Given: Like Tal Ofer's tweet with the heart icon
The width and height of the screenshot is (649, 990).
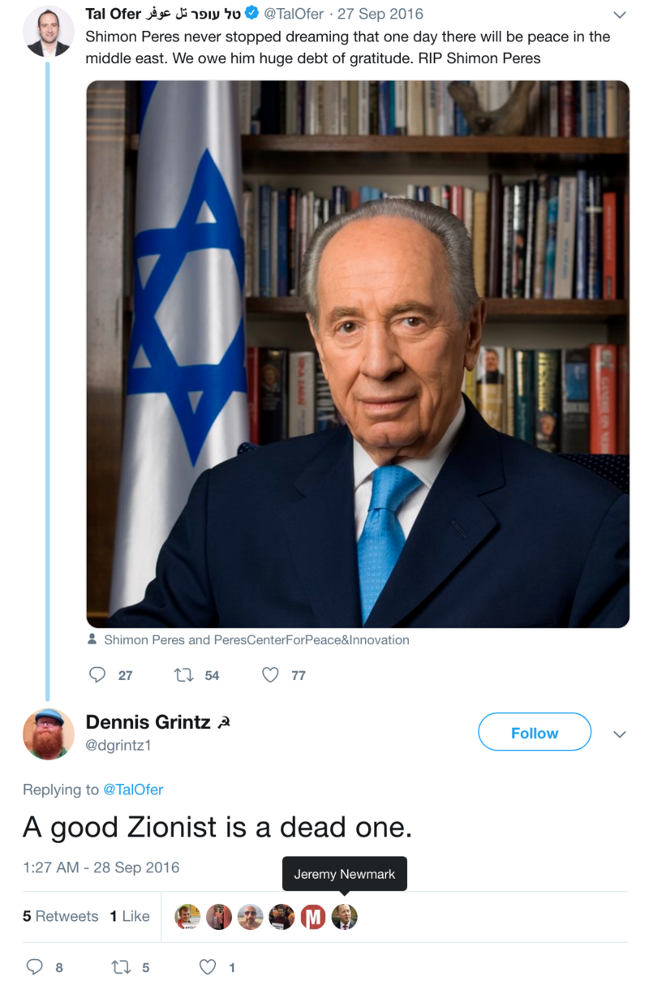Looking at the screenshot, I should click(271, 675).
